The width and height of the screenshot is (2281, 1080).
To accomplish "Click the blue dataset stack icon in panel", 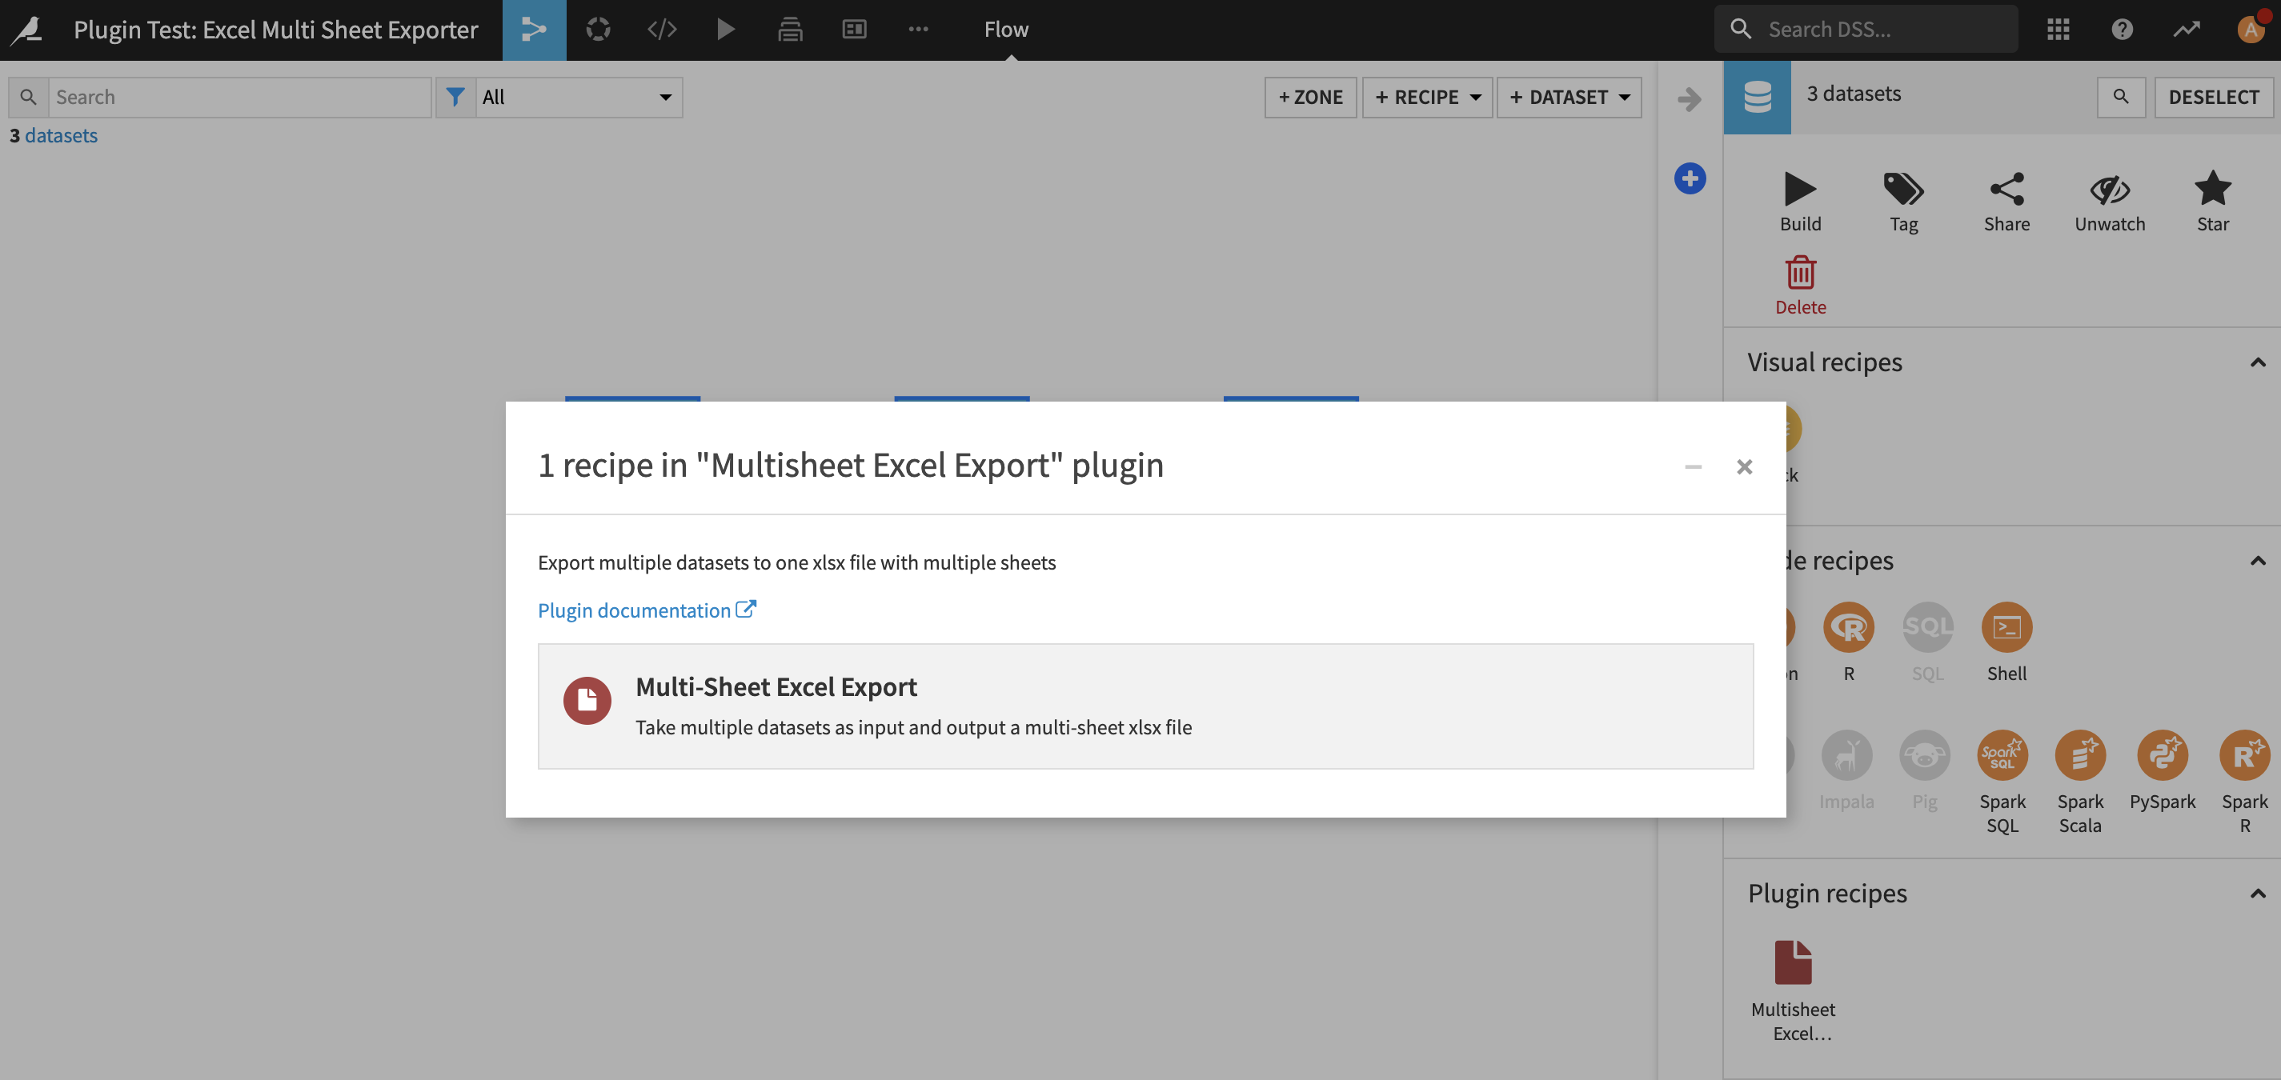I will pyautogui.click(x=1757, y=97).
